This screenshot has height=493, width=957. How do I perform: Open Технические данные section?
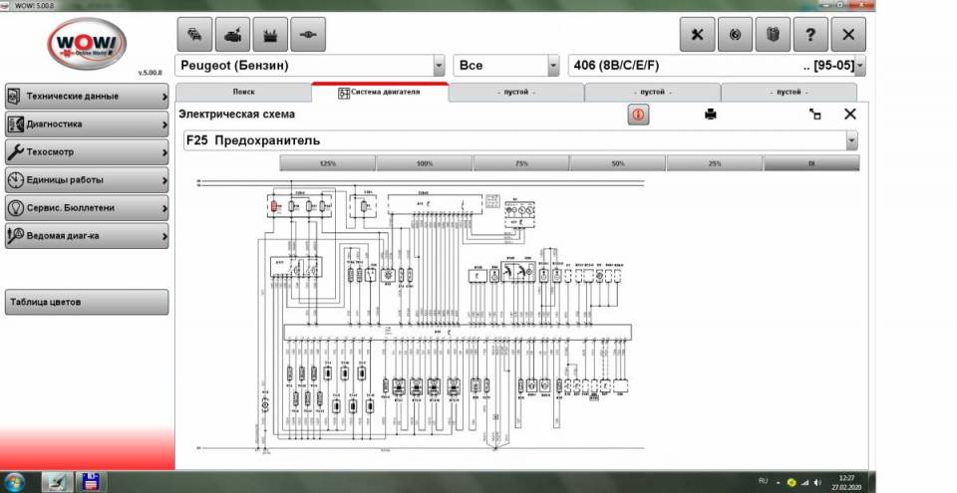[x=86, y=97]
